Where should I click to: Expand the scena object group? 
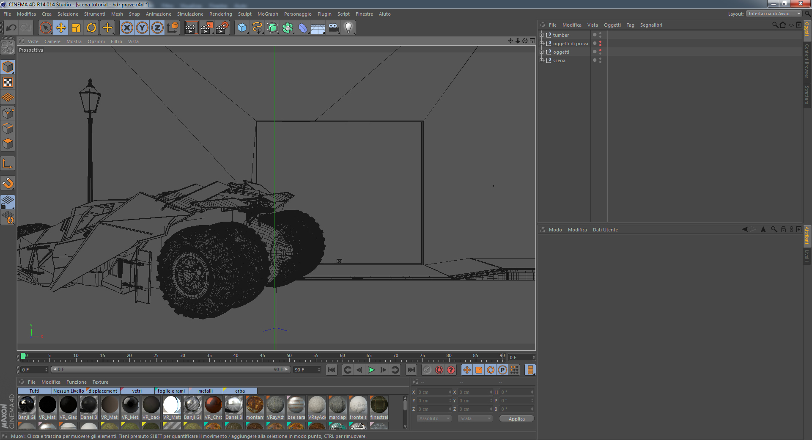click(542, 60)
